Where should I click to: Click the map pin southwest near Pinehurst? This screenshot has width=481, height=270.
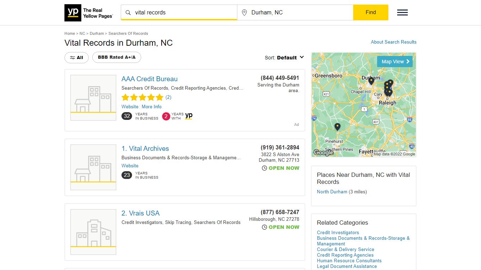point(337,127)
